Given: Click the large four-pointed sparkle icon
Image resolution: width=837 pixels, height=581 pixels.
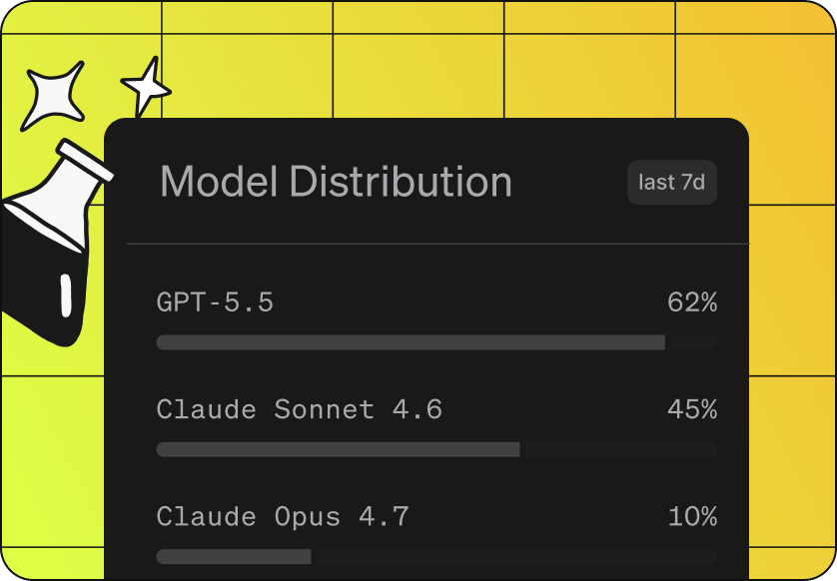Looking at the screenshot, I should pyautogui.click(x=53, y=96).
